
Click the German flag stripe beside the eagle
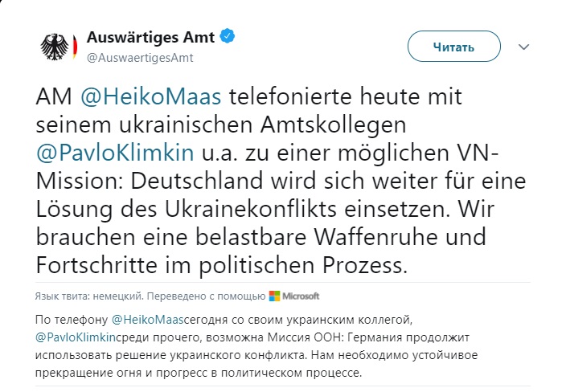click(x=74, y=47)
